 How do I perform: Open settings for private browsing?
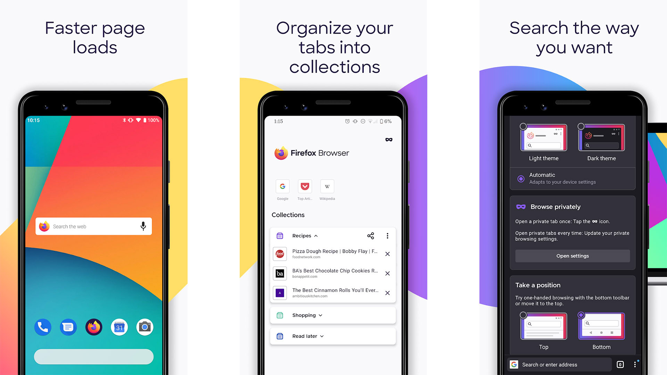[572, 256]
